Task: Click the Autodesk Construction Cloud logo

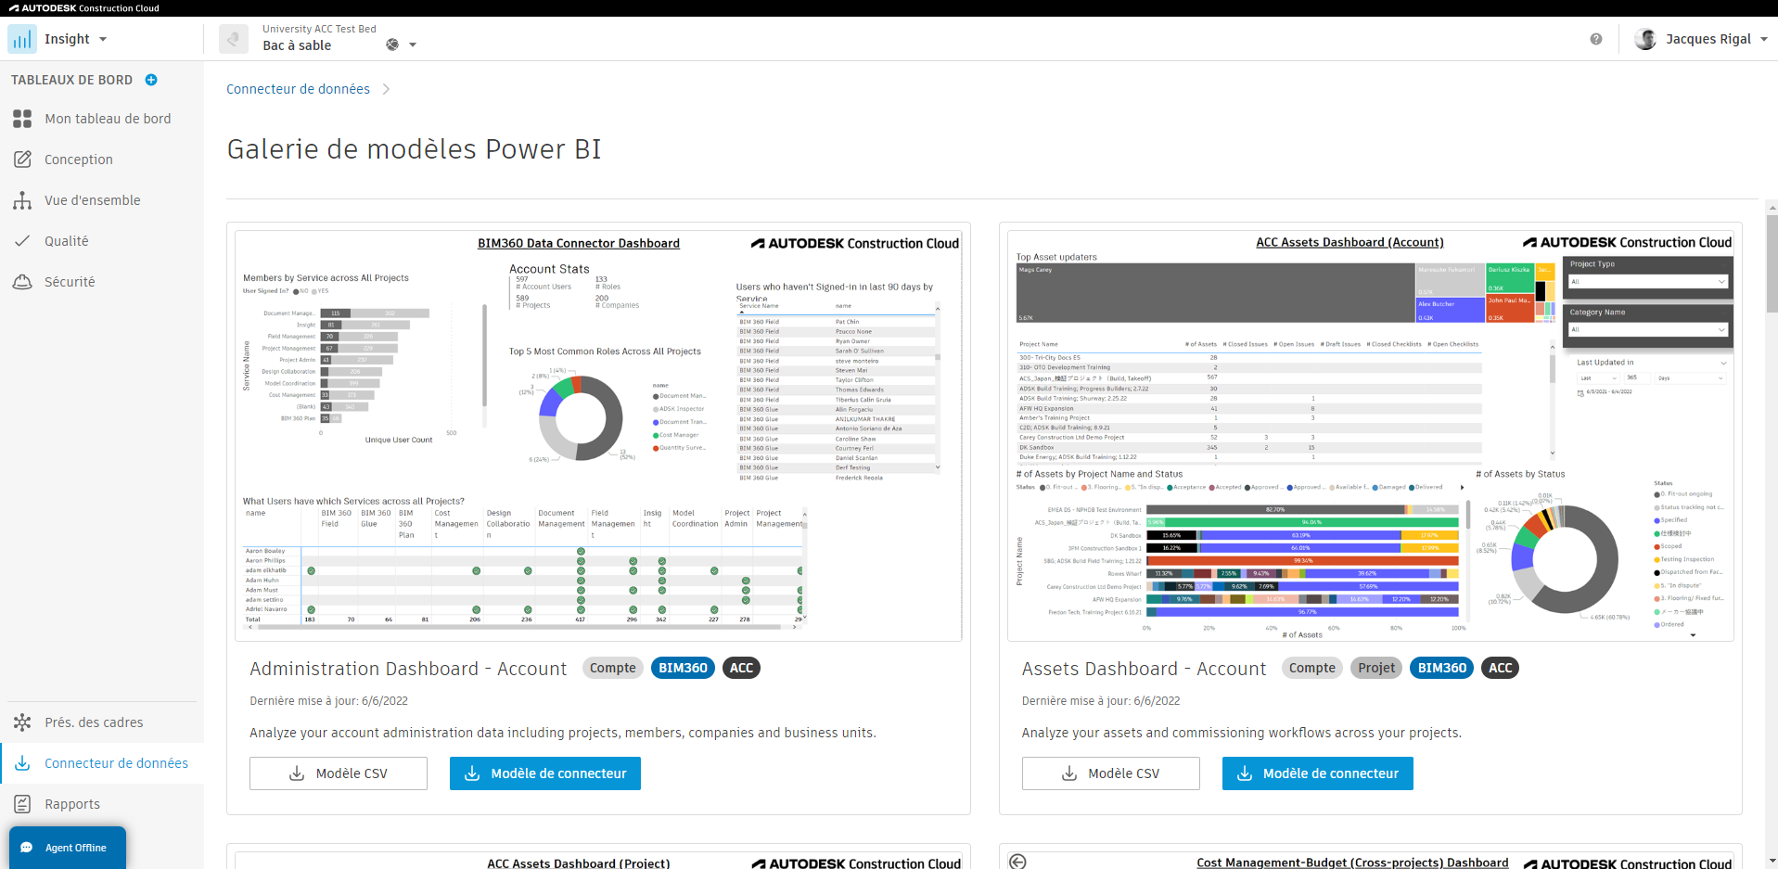Action: (x=84, y=8)
